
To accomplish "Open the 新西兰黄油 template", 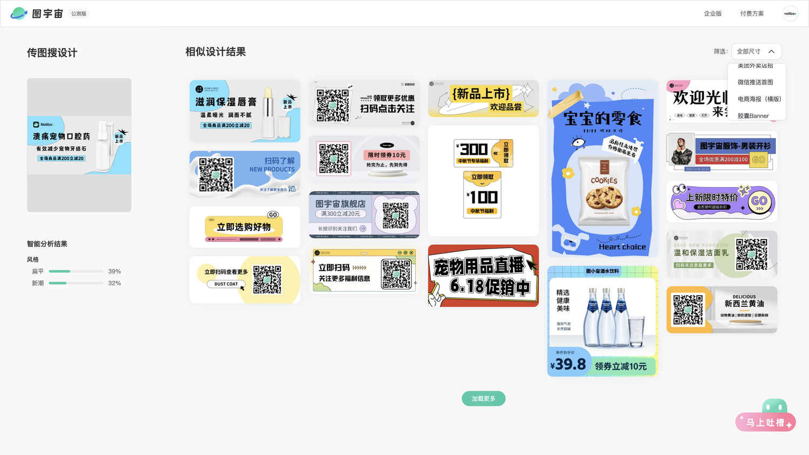I will 722,309.
